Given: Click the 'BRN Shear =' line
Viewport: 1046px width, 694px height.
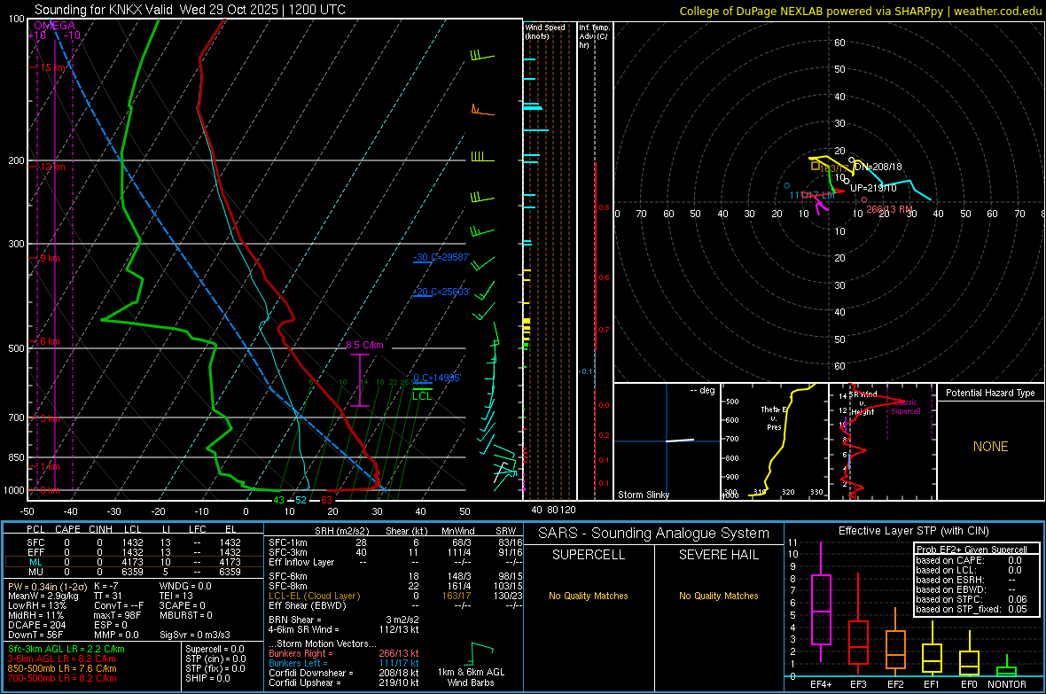Looking at the screenshot, I should tap(344, 620).
